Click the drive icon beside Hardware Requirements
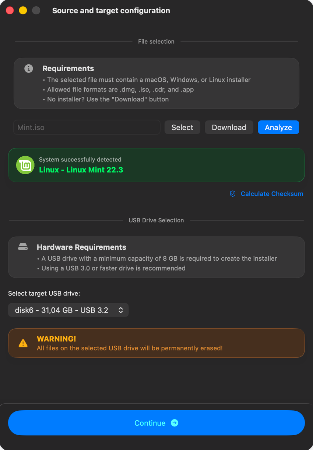This screenshot has width=313, height=450. click(23, 247)
